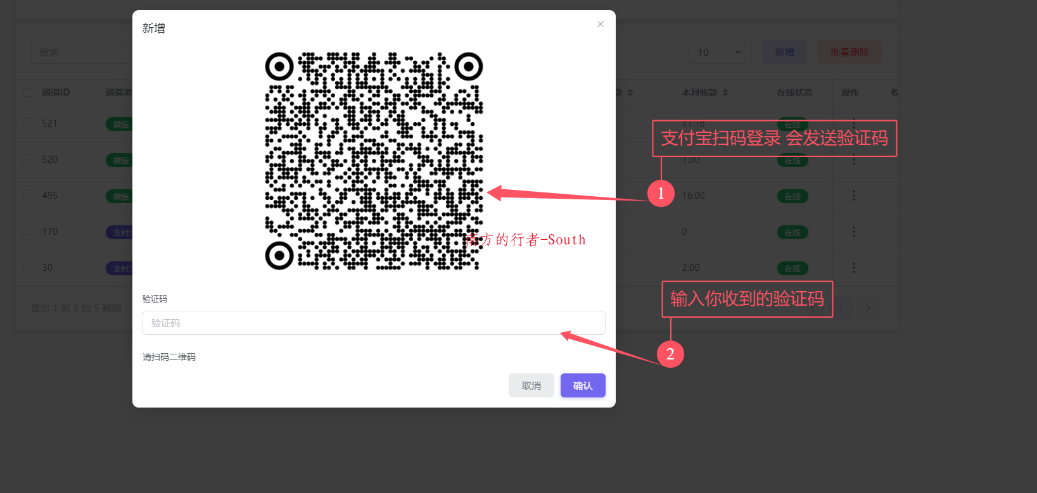The width and height of the screenshot is (1037, 493).
Task: Go to the next page with the arrow
Action: click(x=868, y=308)
